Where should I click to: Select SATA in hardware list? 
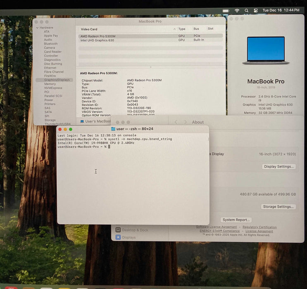pyautogui.click(x=48, y=112)
